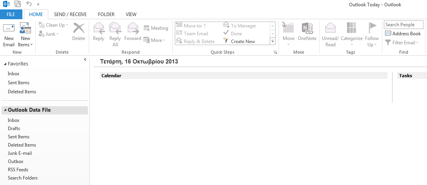Screen dimensions: 427x185
Task: Collapse the folder pane with the arrow
Action: 85,60
